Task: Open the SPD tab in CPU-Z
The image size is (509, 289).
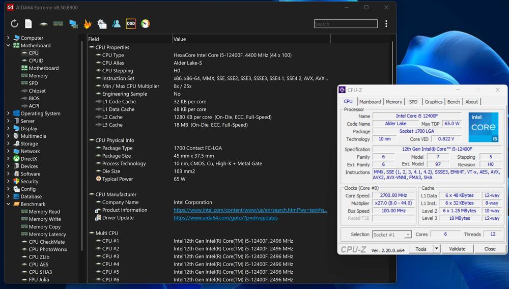Action: pyautogui.click(x=413, y=102)
